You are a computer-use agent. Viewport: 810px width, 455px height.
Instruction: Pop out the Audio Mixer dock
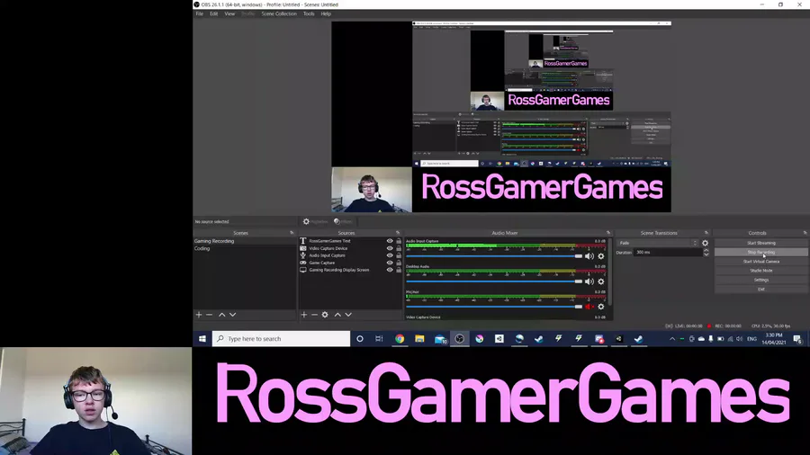(x=608, y=233)
